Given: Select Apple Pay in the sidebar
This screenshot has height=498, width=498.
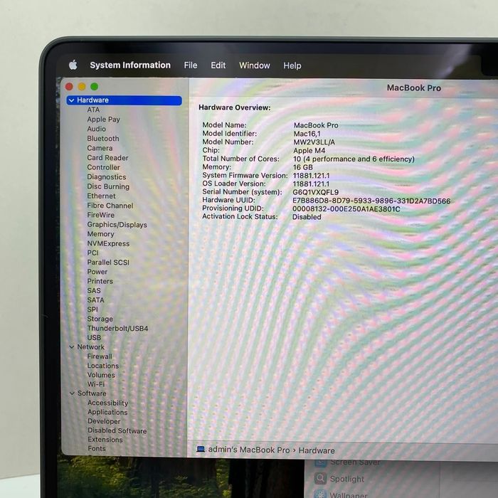Looking at the screenshot, I should [104, 120].
